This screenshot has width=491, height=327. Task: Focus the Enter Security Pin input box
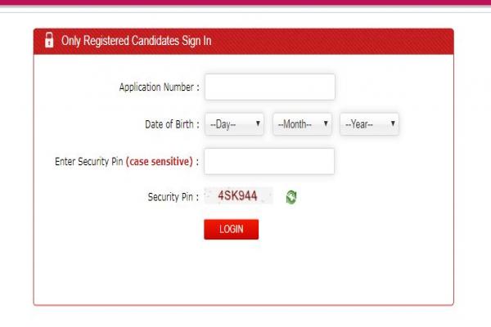pos(269,161)
